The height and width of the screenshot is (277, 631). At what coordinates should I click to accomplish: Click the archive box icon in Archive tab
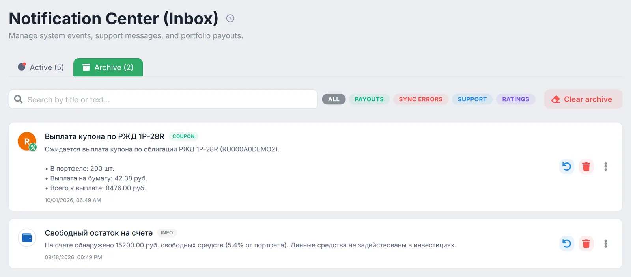(x=86, y=67)
